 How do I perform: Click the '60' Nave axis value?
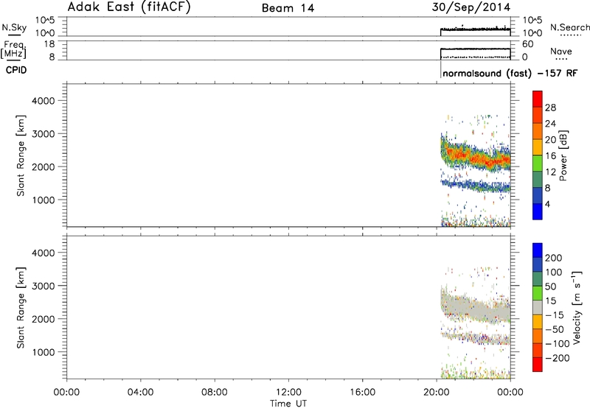tap(527, 44)
